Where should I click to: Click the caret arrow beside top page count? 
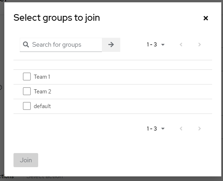click(163, 45)
